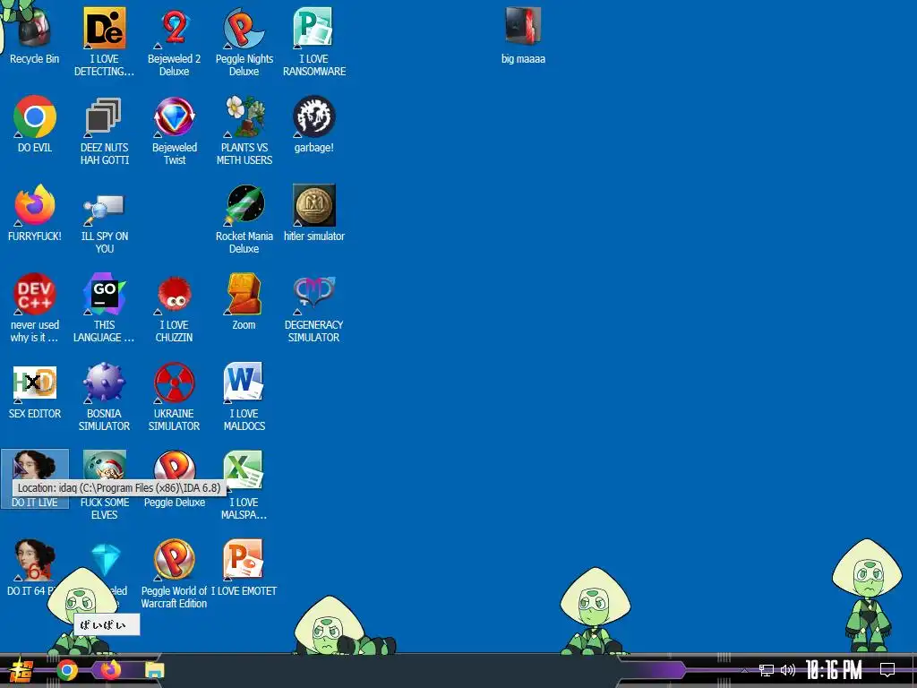Launch 'I LOVE CHUZZIN' shortcut

pos(175,307)
